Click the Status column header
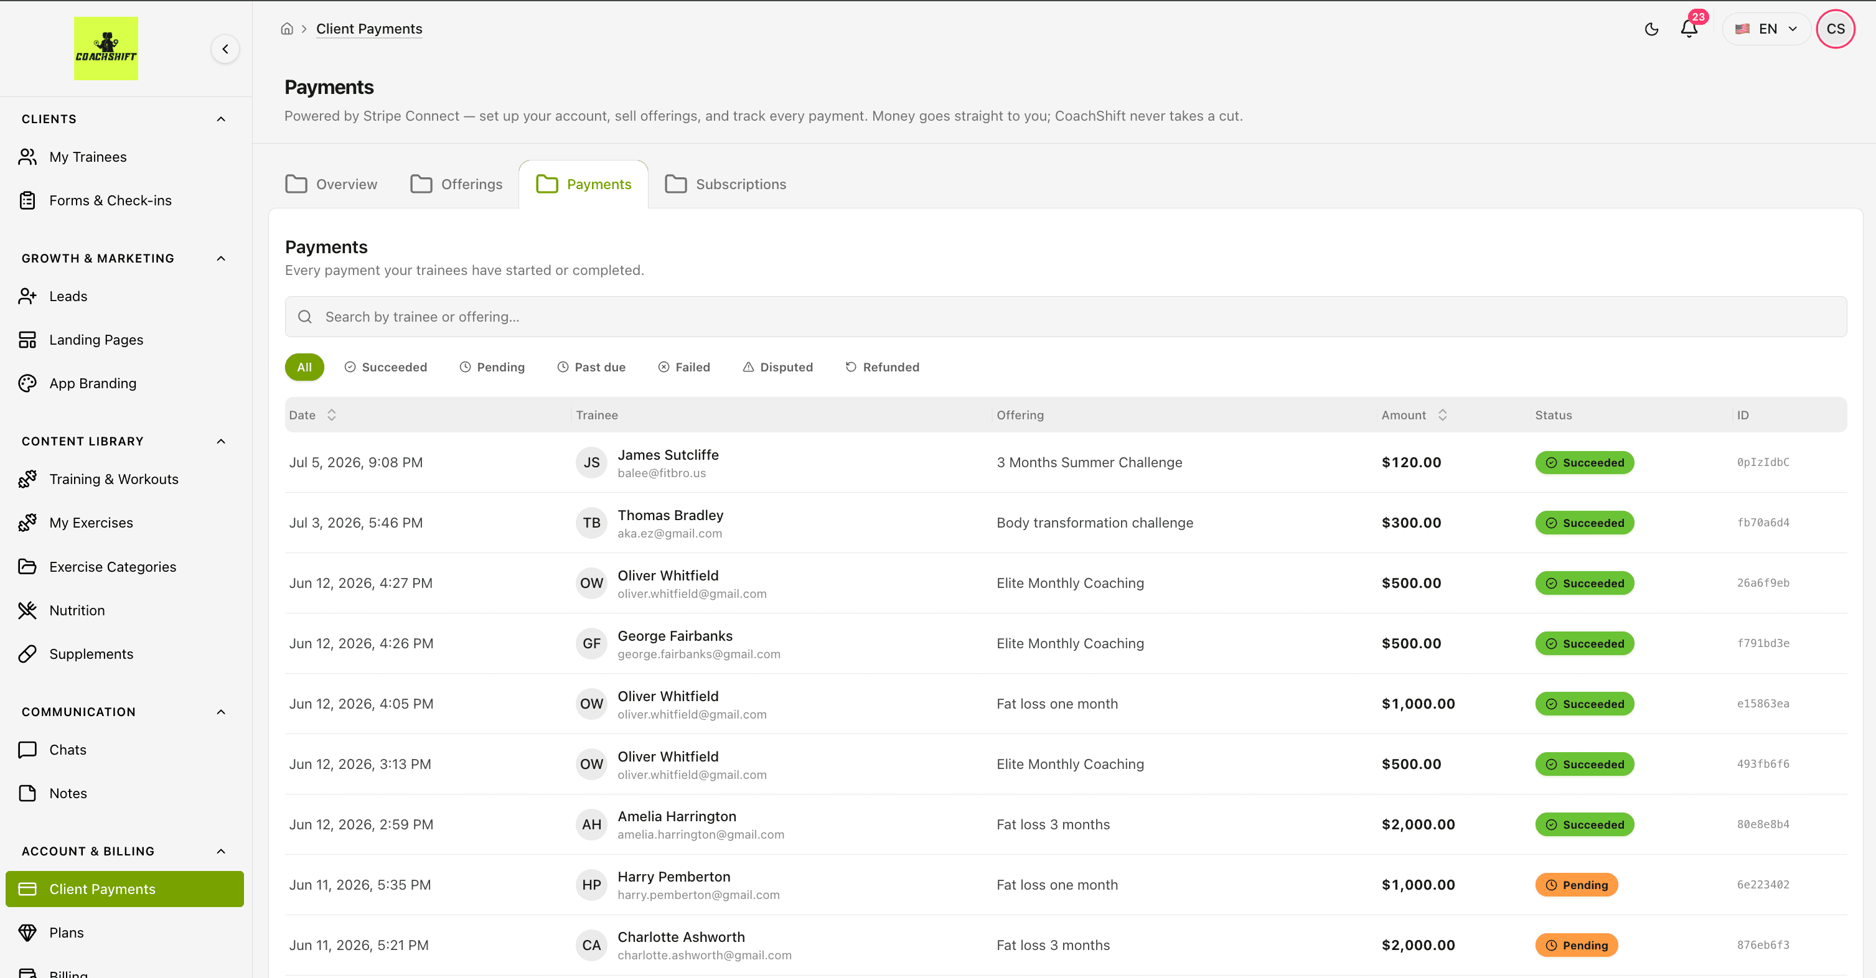This screenshot has width=1876, height=978. pos(1554,416)
